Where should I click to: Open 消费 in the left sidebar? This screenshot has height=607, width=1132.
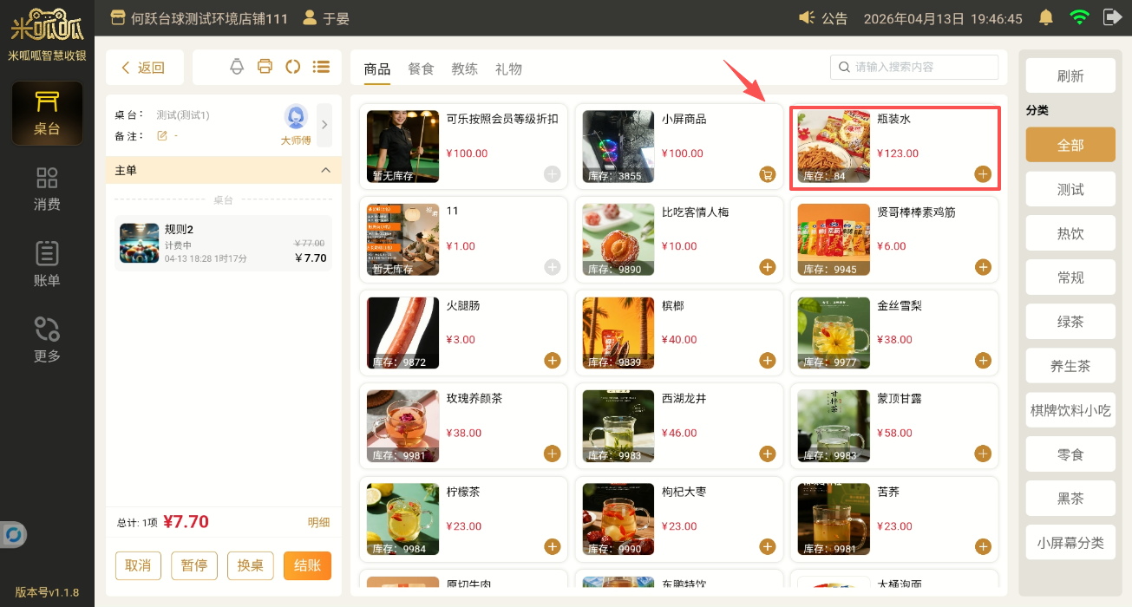pos(47,189)
